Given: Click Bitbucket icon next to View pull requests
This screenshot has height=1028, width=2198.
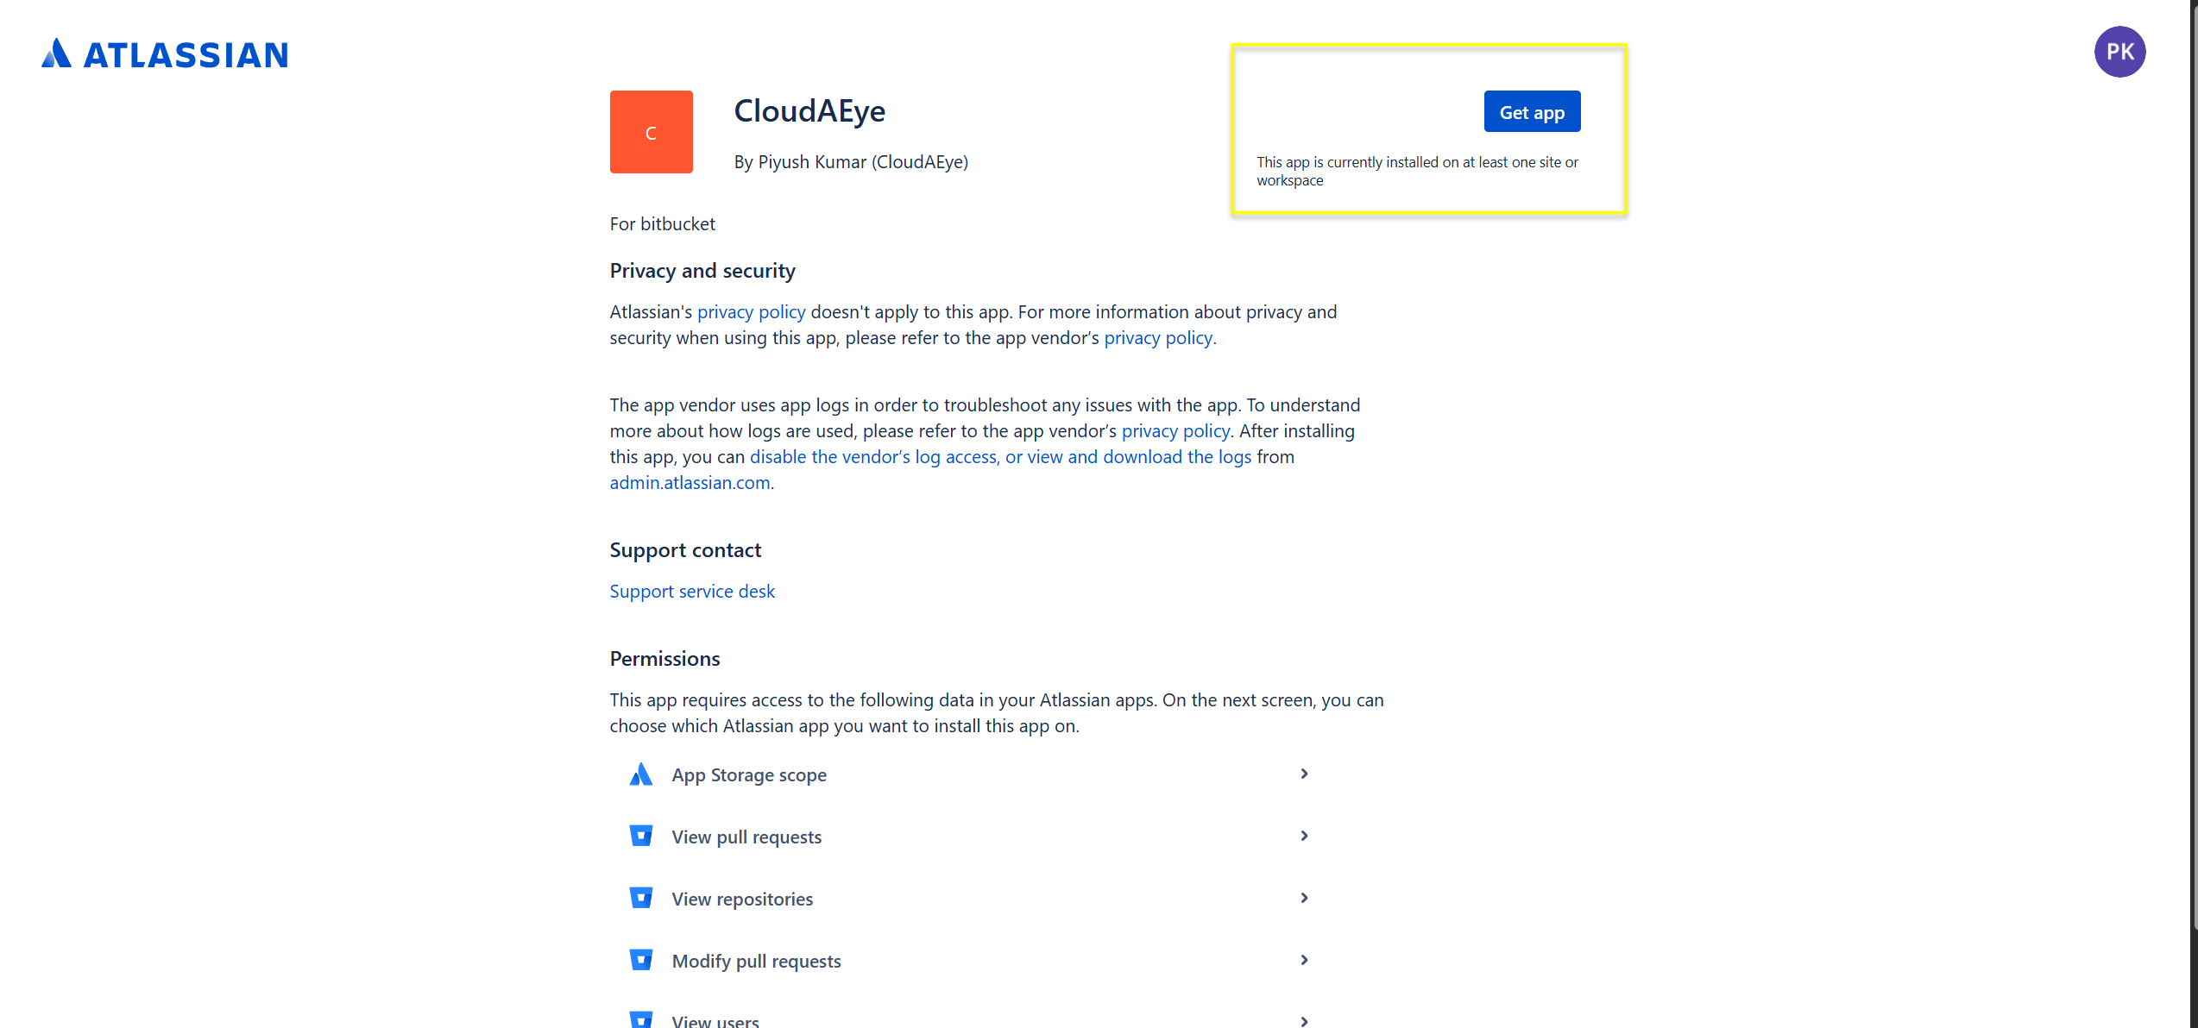Looking at the screenshot, I should [640, 836].
